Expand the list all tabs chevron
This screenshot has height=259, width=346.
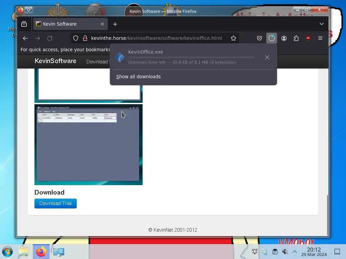pos(322,24)
